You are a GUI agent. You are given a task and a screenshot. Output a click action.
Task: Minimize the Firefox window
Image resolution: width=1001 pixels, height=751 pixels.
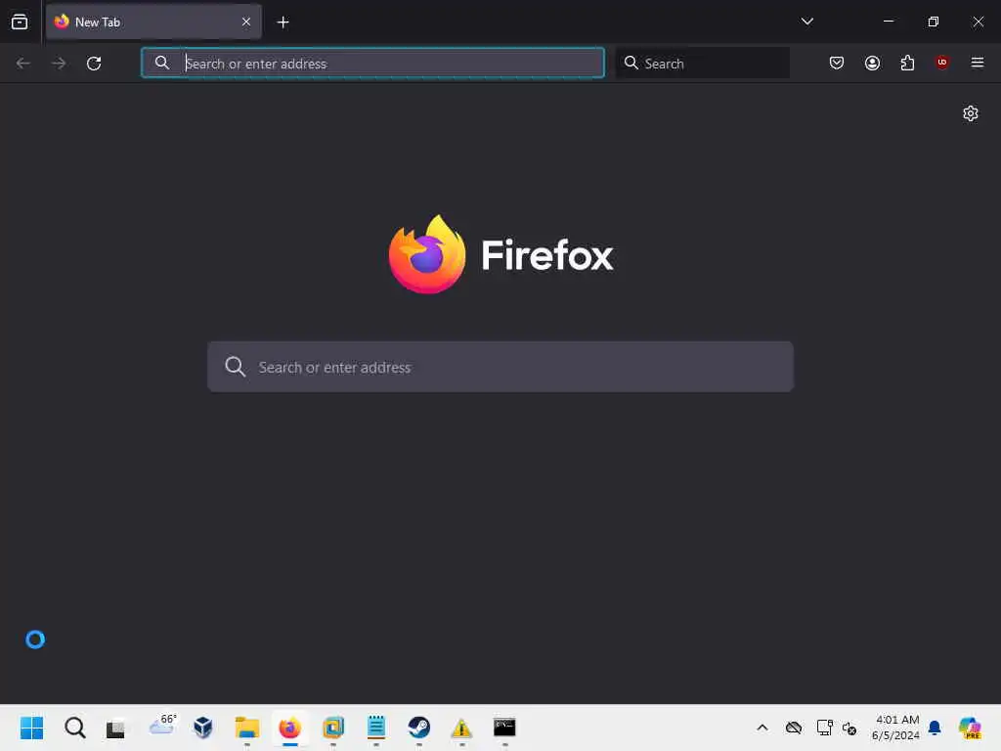coord(888,22)
